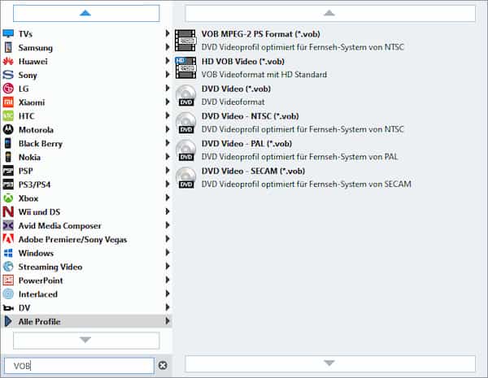Click the PowerPoint icon
Image resolution: width=488 pixels, height=378 pixels.
pyautogui.click(x=8, y=280)
